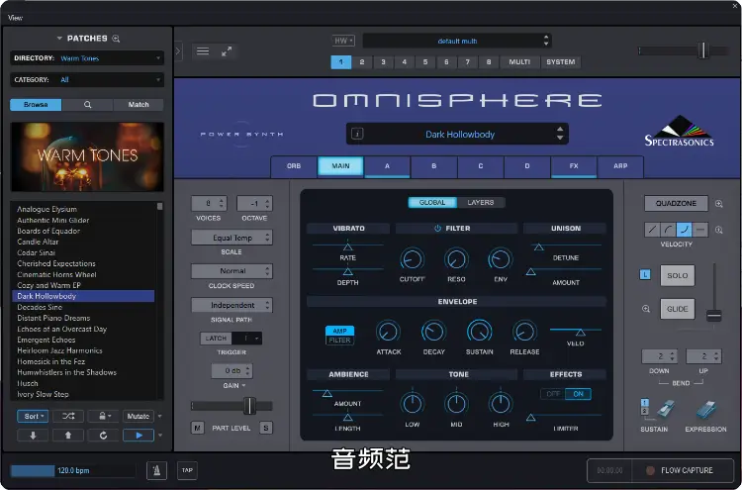The height and width of the screenshot is (490, 742).
Task: Open the Normal clock speed dropdown
Action: (232, 271)
